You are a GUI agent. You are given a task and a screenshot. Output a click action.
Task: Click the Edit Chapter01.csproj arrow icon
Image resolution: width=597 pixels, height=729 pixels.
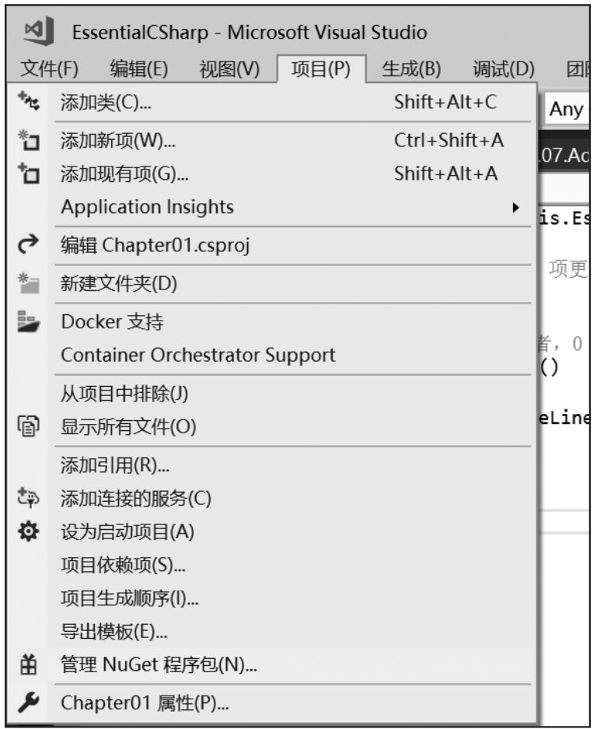25,247
